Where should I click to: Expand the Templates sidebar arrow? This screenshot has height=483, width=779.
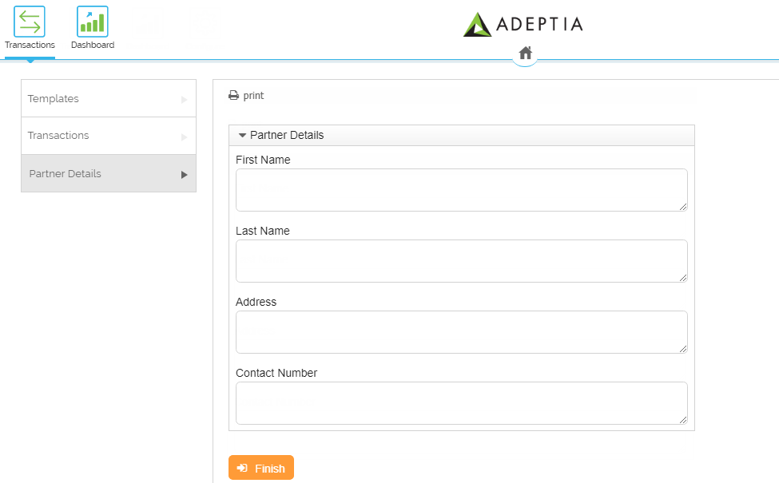tap(184, 100)
